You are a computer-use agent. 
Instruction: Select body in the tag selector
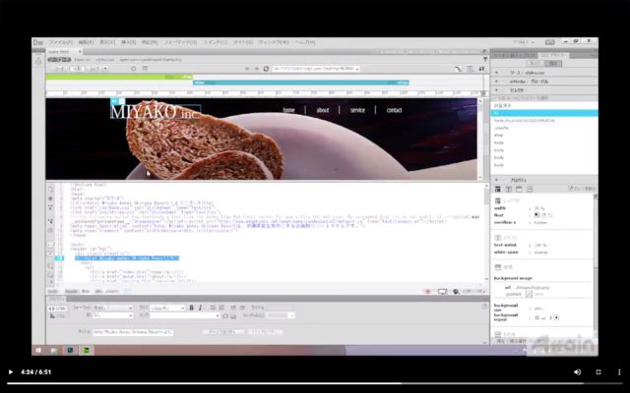[x=53, y=291]
